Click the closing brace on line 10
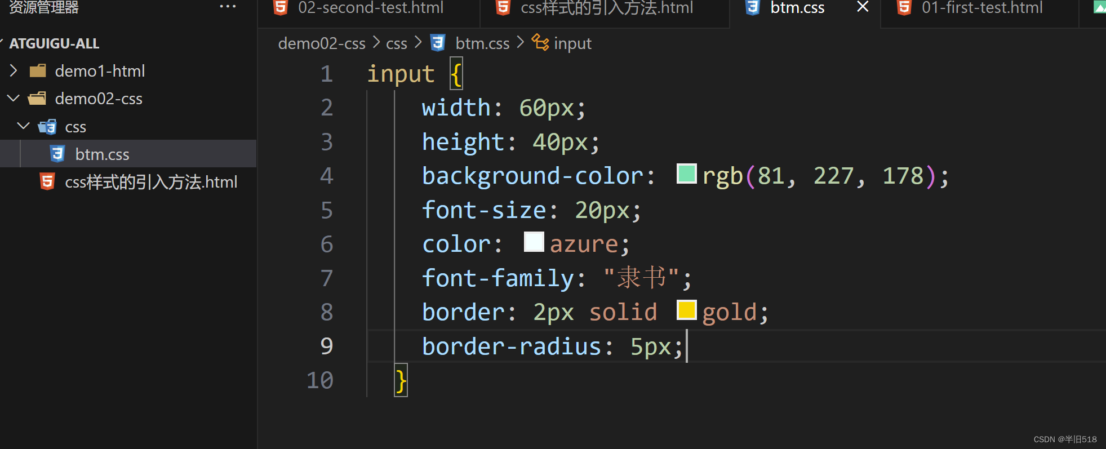Viewport: 1106px width, 449px height. (x=401, y=381)
